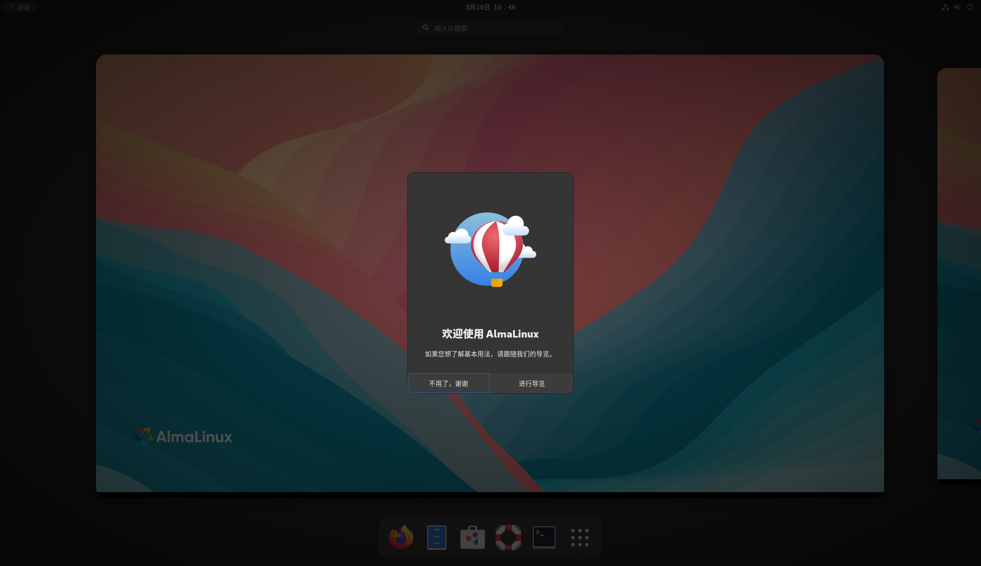Launch Terminal from the dock
This screenshot has width=981, height=566.
544,537
